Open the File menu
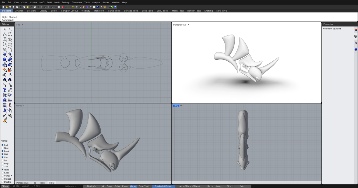Viewport: 358px width, 188px height. tap(3, 2)
